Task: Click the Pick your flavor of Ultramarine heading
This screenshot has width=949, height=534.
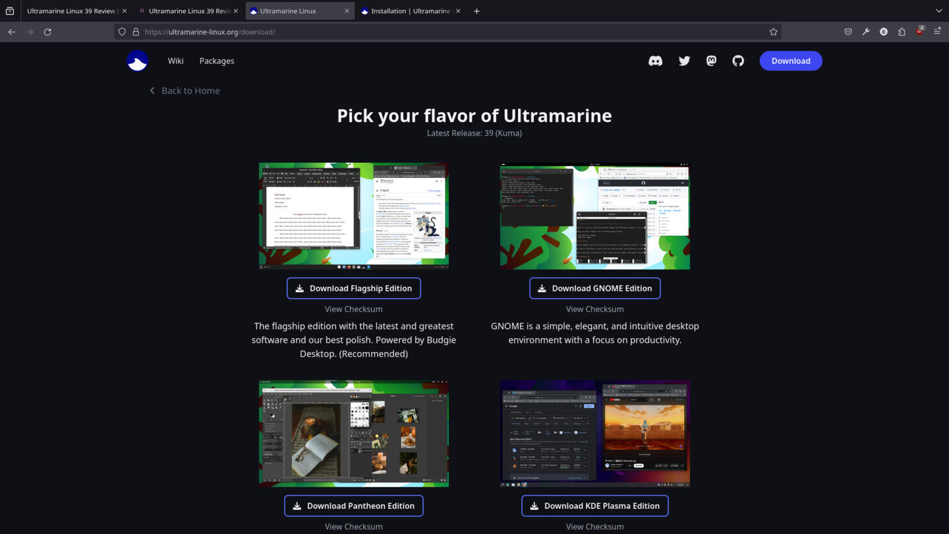Action: tap(474, 115)
